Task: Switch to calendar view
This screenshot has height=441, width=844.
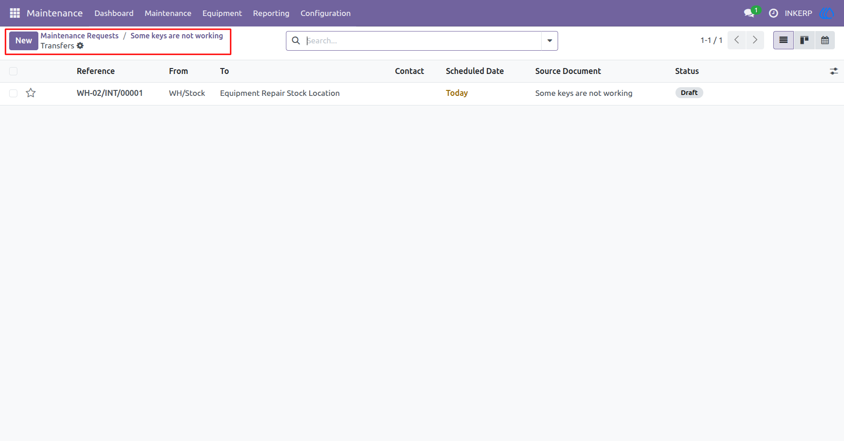Action: click(825, 40)
